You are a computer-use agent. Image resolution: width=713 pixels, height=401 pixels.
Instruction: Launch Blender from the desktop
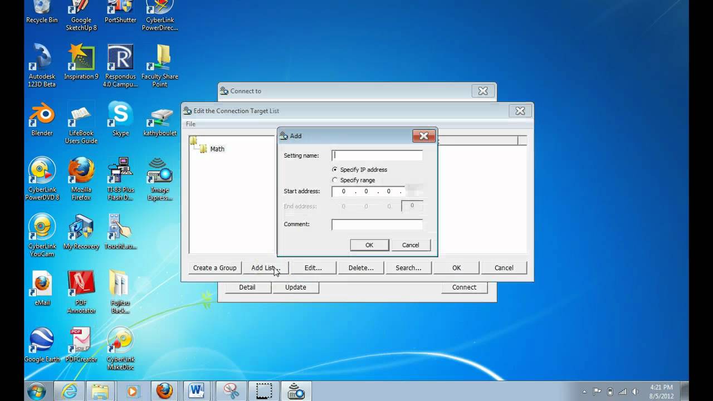[x=42, y=119]
